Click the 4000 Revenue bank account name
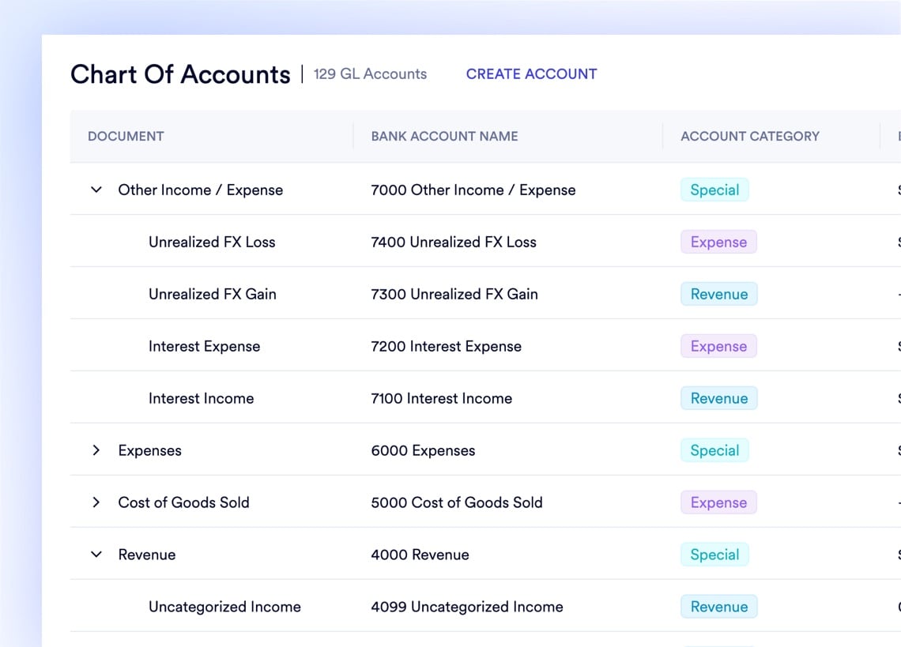 [420, 555]
